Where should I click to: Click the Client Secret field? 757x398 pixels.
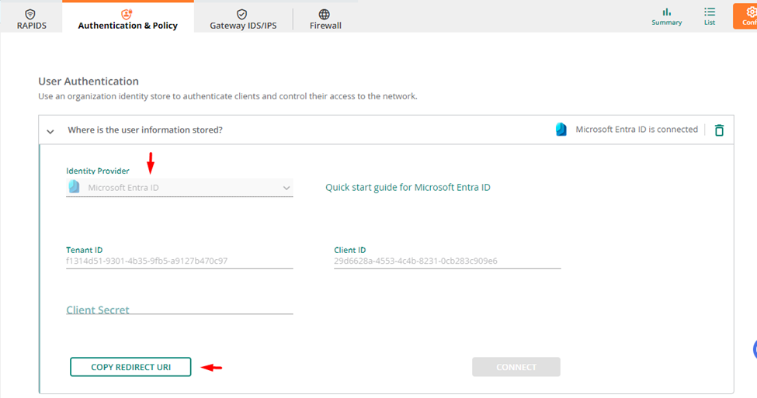179,310
